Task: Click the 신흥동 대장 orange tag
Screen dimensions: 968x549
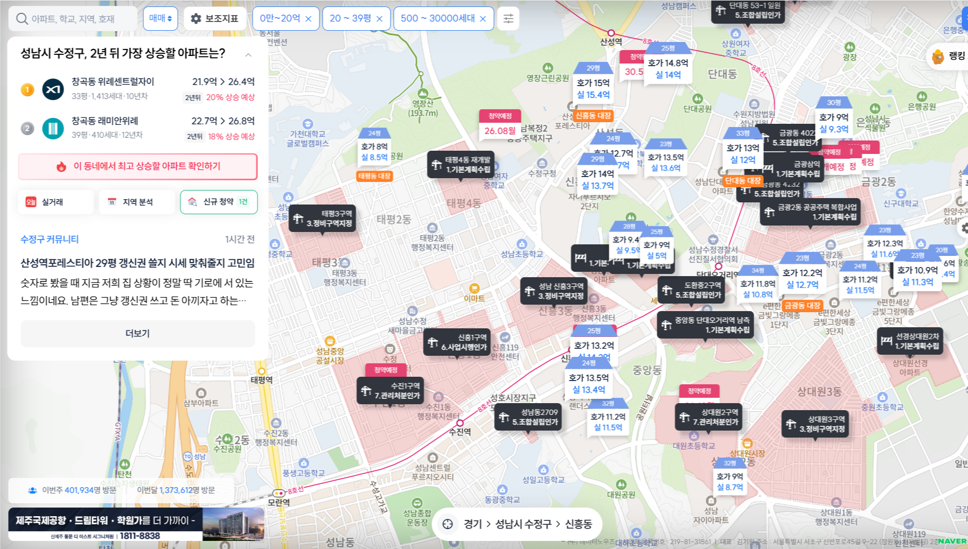Action: tap(593, 116)
